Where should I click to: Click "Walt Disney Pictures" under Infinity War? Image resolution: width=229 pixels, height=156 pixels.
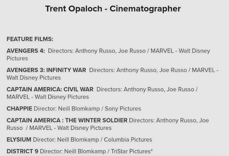point(34,78)
